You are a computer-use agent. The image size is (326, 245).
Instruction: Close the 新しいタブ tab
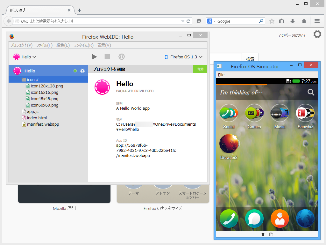click(69, 10)
